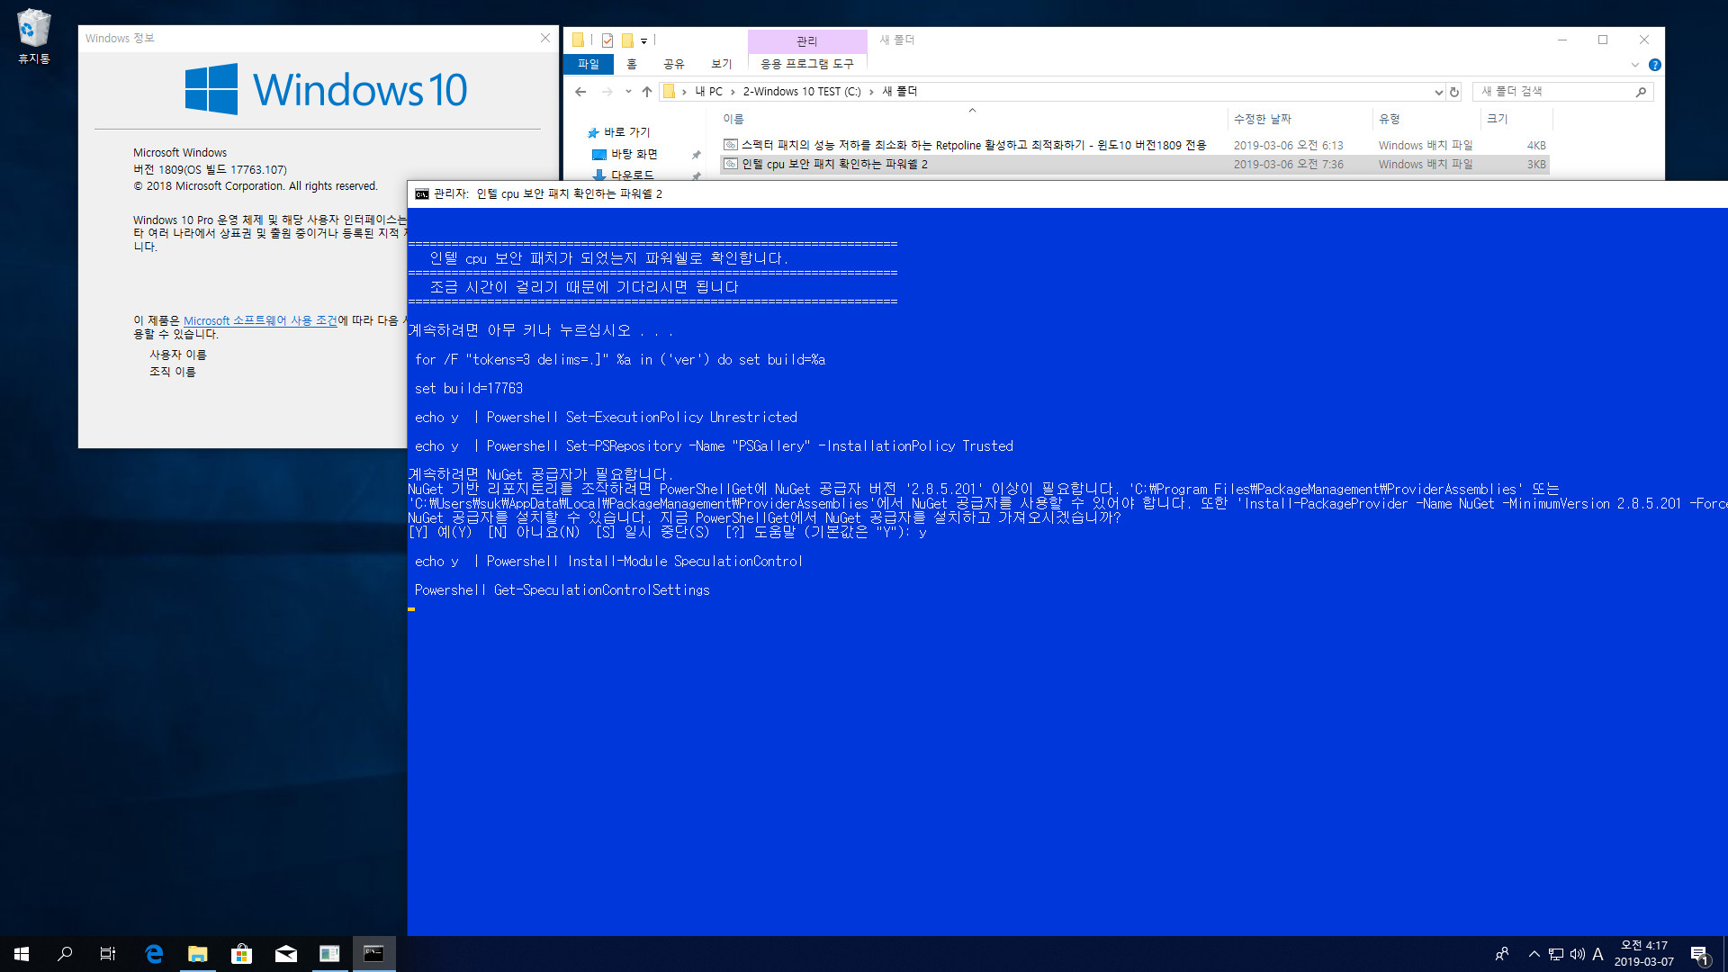
Task: Open Microsoft Store from taskbar
Action: (x=241, y=954)
